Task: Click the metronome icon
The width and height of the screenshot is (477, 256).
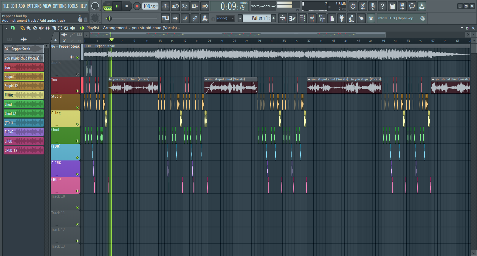Action: (x=165, y=6)
